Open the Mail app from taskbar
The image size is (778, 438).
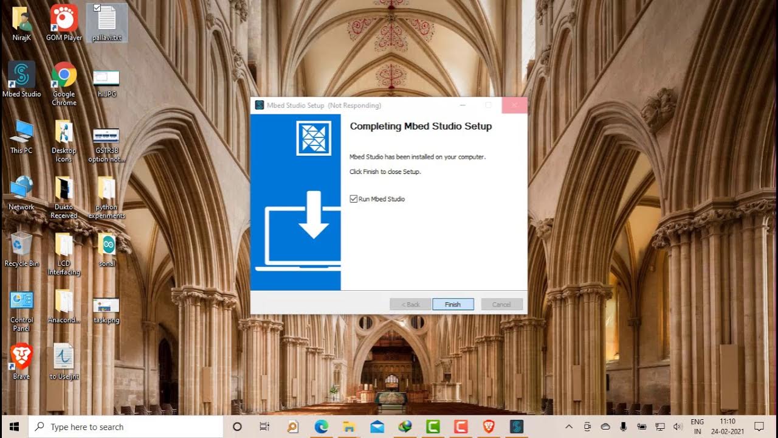[377, 426]
